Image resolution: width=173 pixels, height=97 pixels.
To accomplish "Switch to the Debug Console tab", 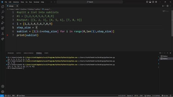I will click(28, 53).
